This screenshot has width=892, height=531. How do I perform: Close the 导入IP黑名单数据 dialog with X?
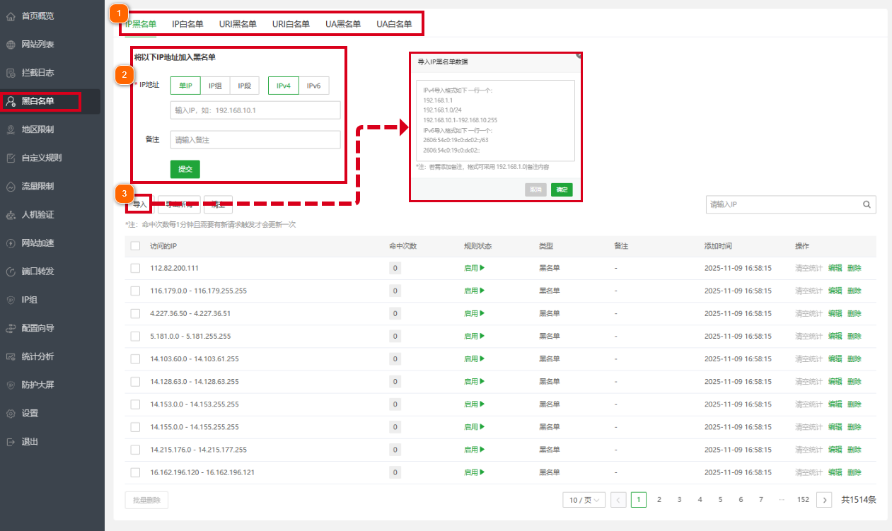point(579,54)
